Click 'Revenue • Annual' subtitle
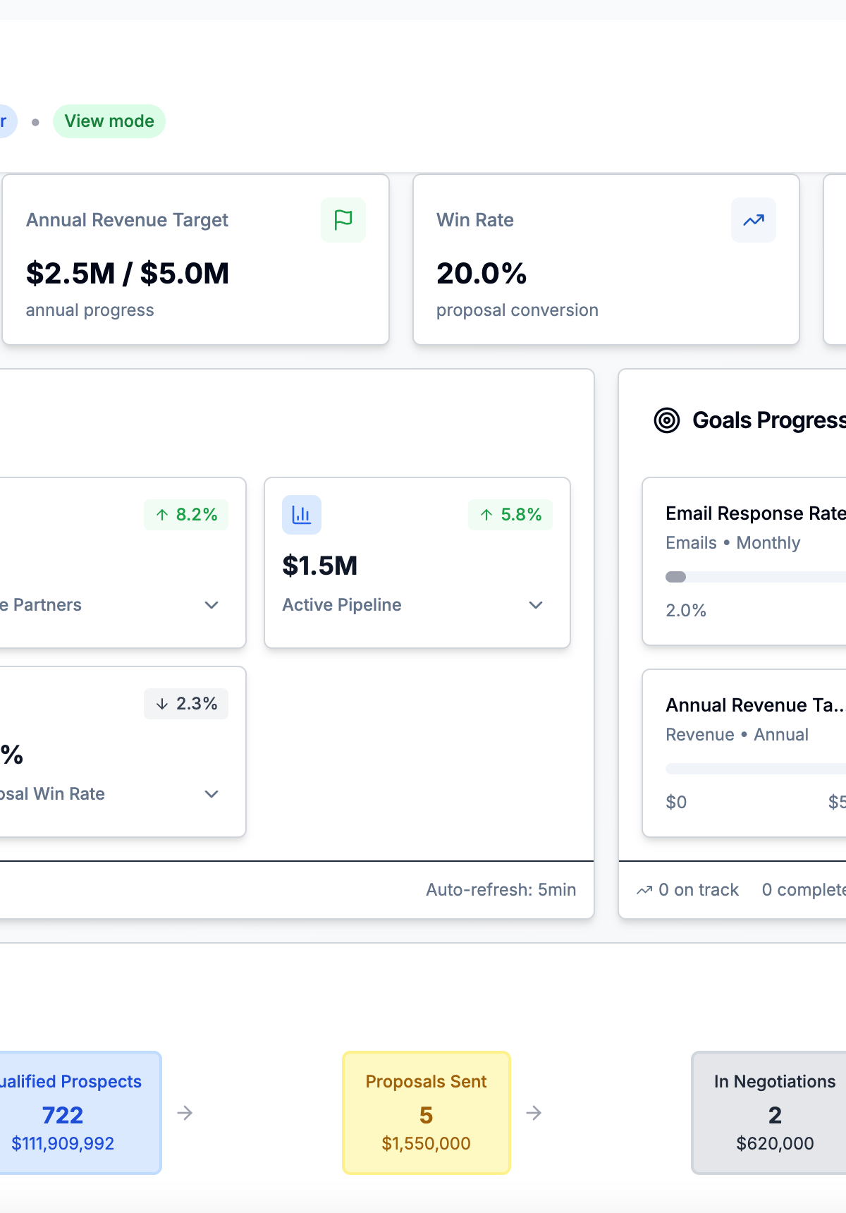Viewport: 846px width, 1213px height. tap(737, 735)
